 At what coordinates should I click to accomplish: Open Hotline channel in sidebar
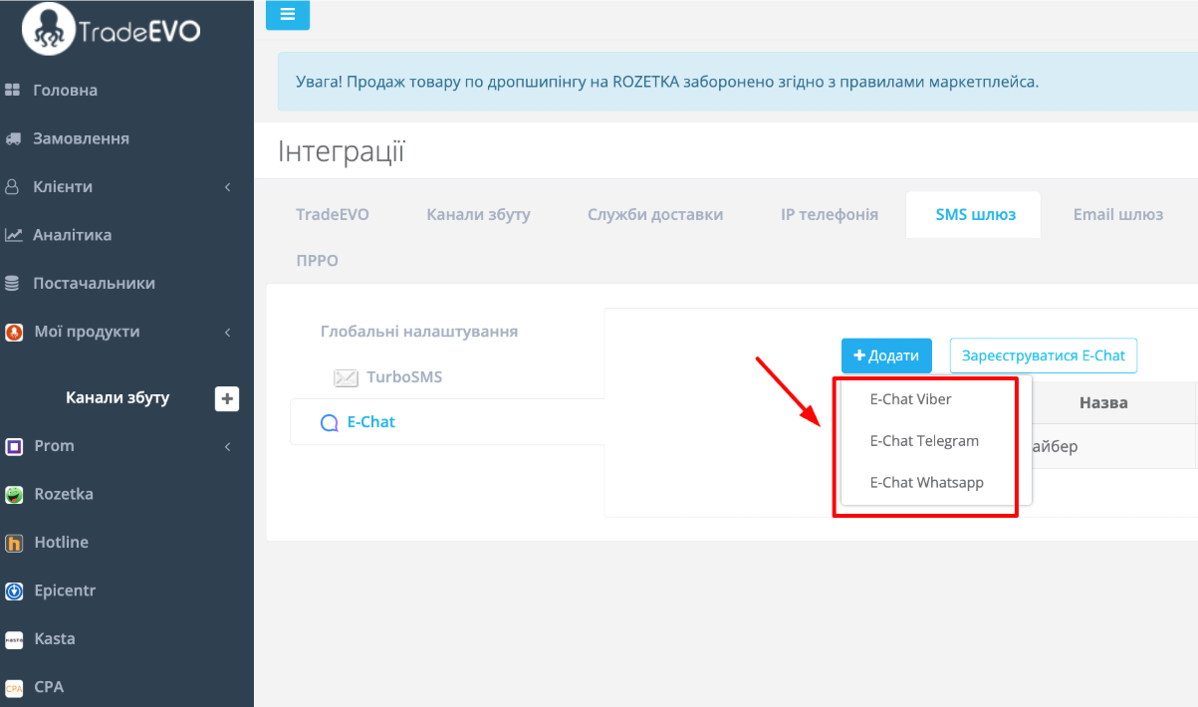[61, 543]
